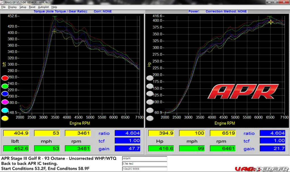
Task: Click the ratio label in torque panel
Action: (104, 134)
